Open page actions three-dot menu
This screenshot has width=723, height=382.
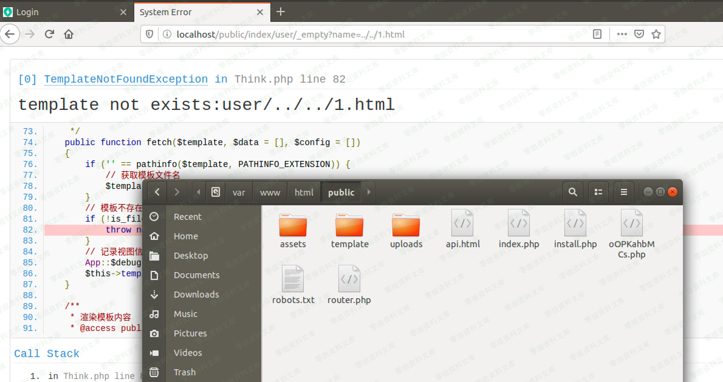click(x=622, y=34)
